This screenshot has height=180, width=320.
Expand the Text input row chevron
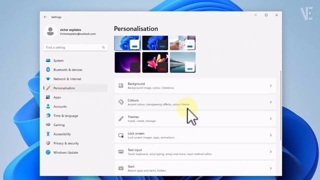270,152
